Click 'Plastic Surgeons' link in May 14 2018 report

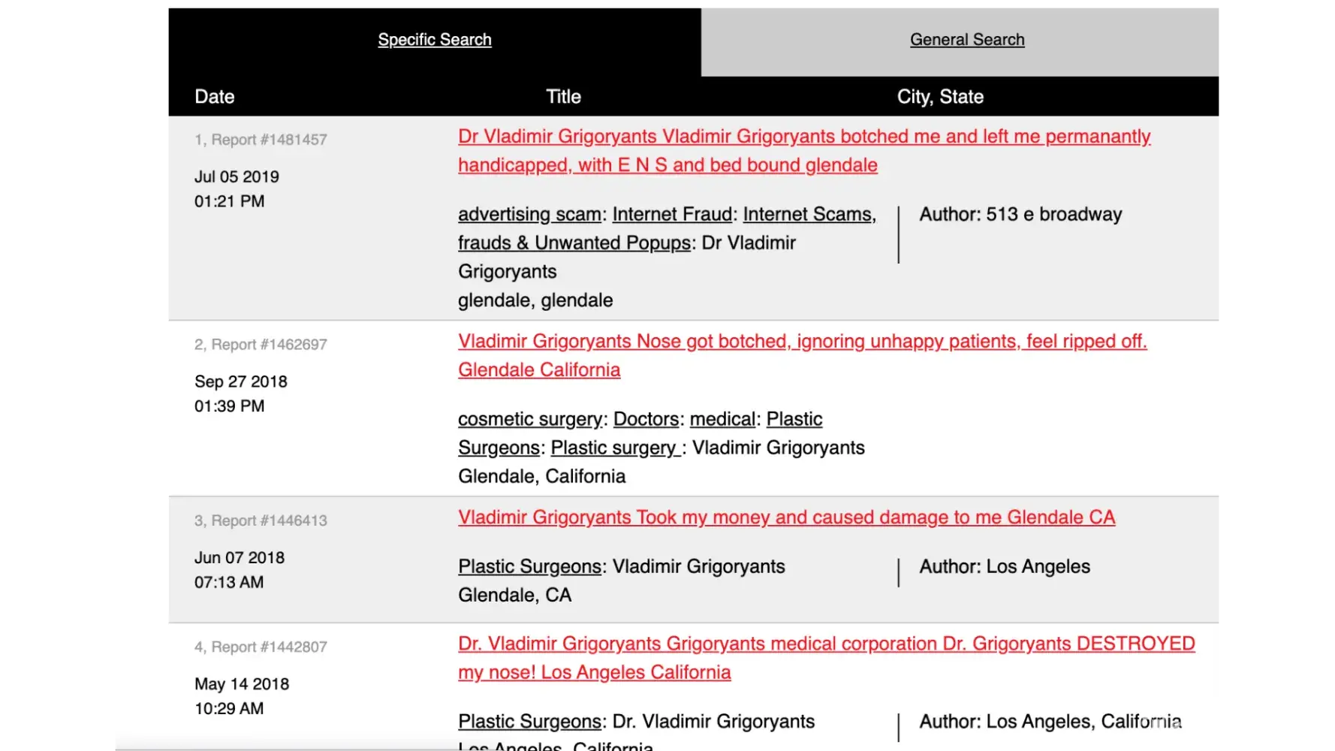[x=529, y=722]
